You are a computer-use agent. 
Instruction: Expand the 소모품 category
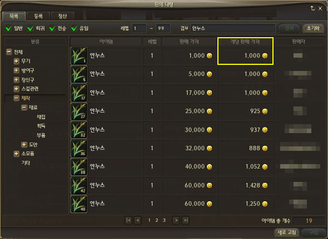coord(16,154)
